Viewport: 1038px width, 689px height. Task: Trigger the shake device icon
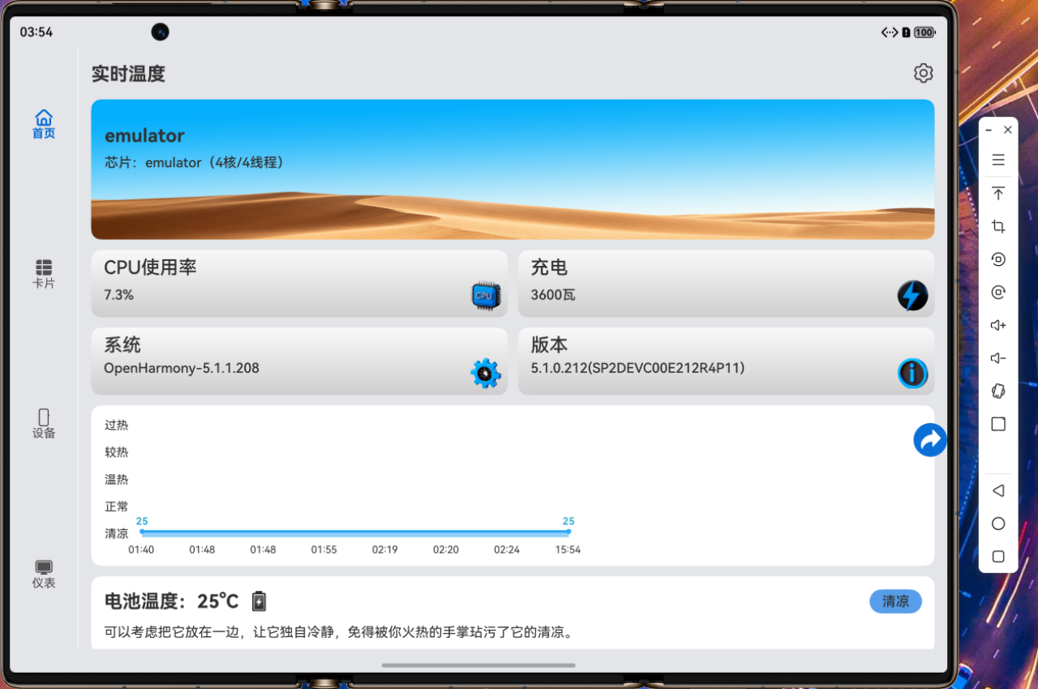coord(998,391)
